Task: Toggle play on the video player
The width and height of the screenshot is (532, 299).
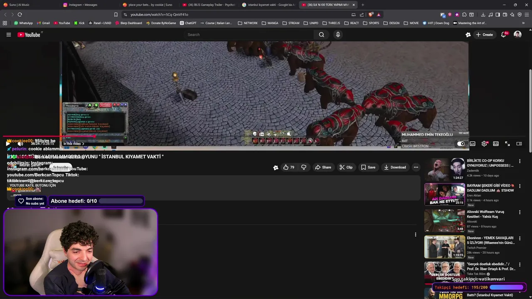Action: click(7, 144)
